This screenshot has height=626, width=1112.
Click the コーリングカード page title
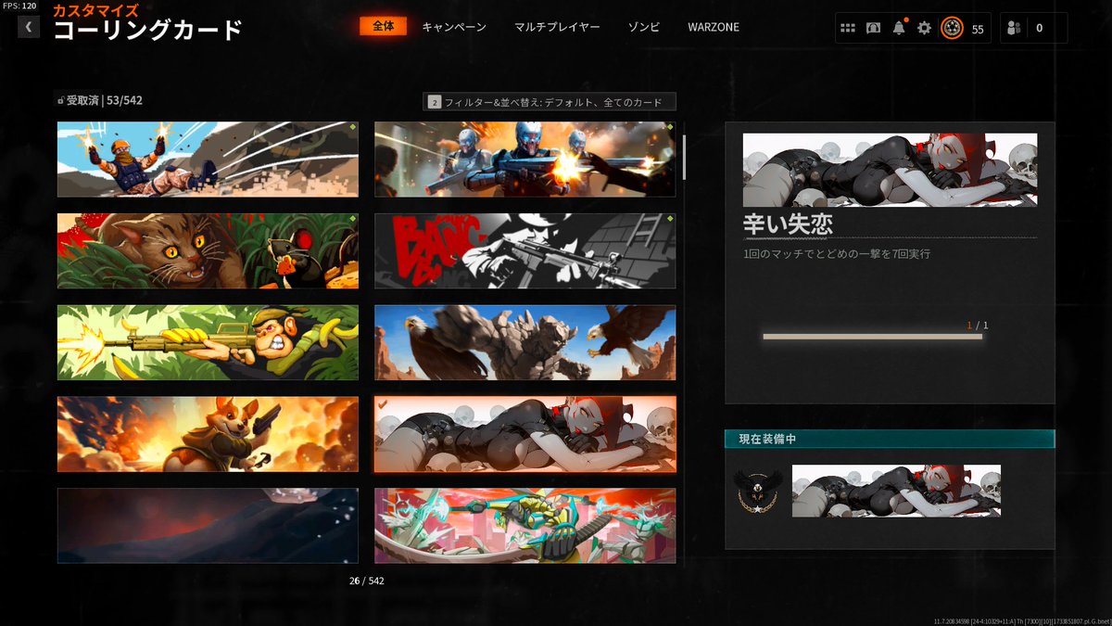click(147, 31)
